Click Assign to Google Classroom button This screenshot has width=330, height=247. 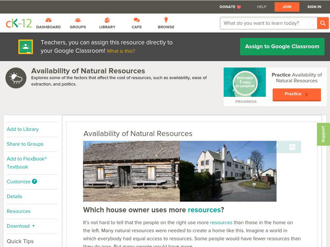pyautogui.click(x=282, y=47)
